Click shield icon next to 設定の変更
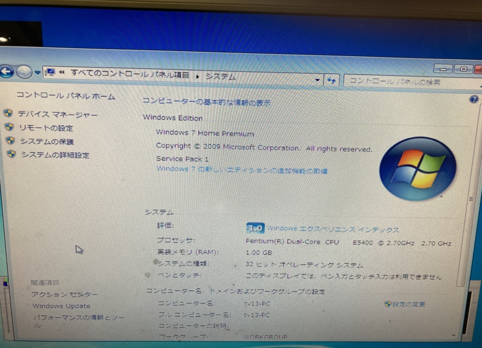482x348 pixels. point(388,304)
